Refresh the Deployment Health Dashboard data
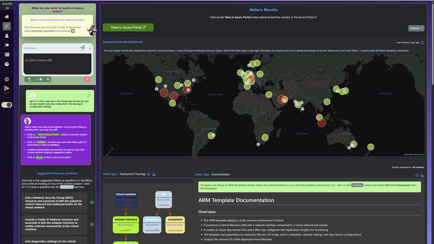 [422, 42]
